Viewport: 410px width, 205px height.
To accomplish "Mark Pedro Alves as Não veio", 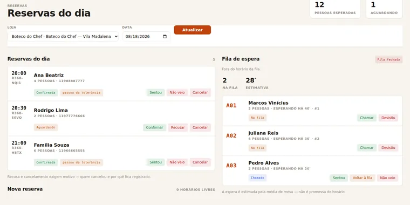I will click(388, 178).
